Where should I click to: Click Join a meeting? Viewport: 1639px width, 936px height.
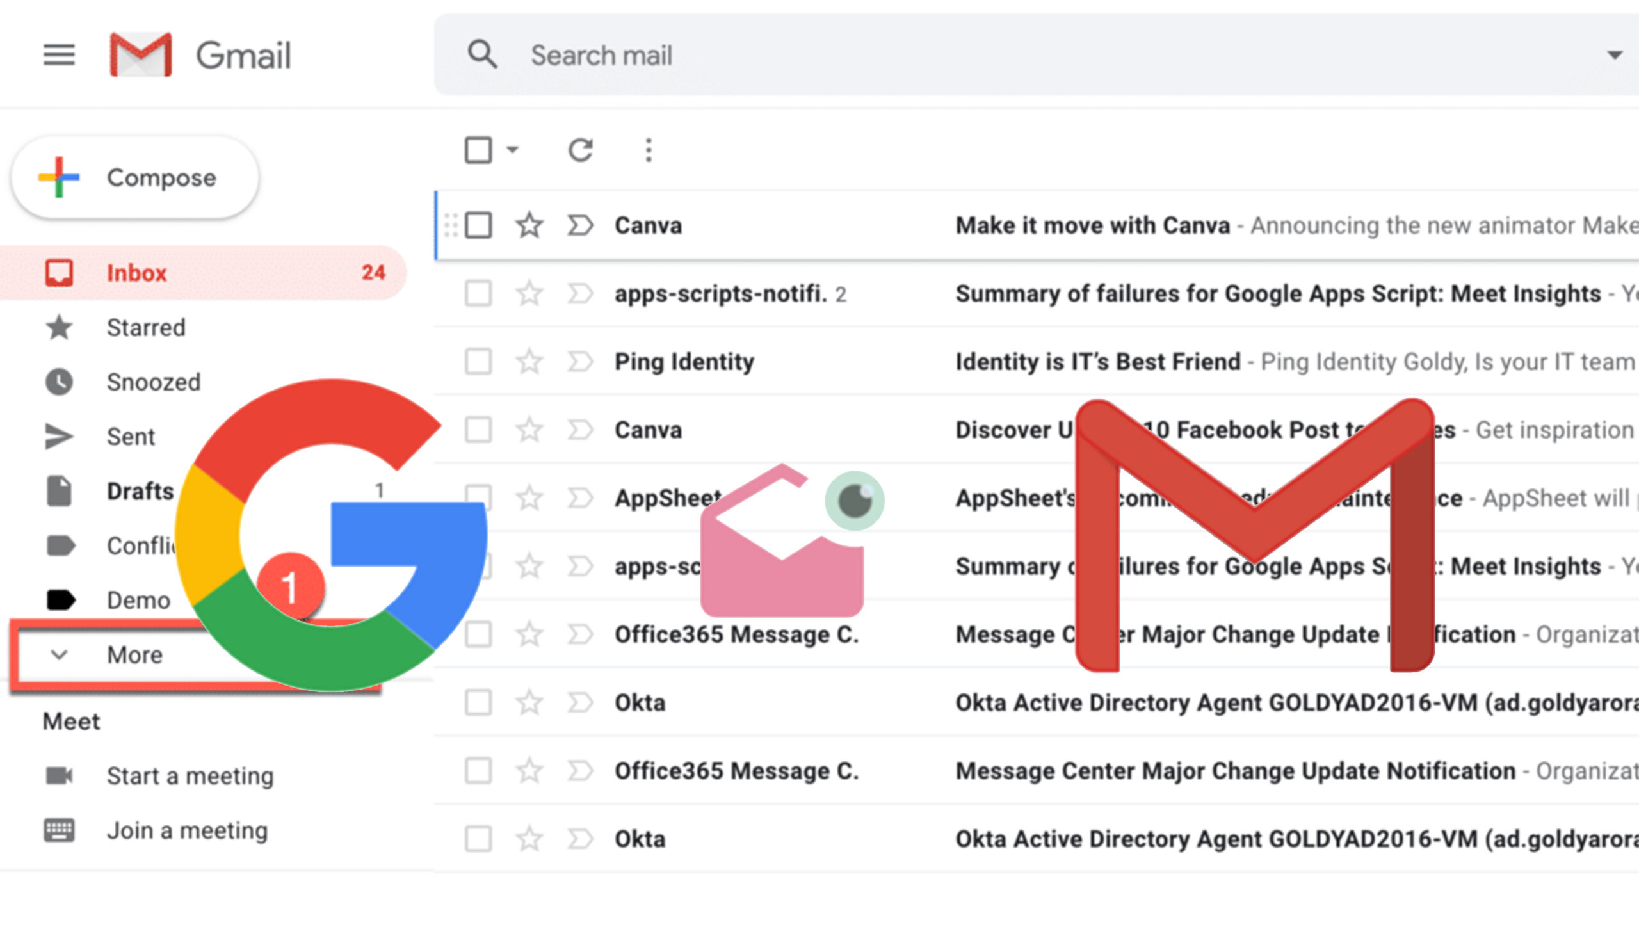pos(187,830)
